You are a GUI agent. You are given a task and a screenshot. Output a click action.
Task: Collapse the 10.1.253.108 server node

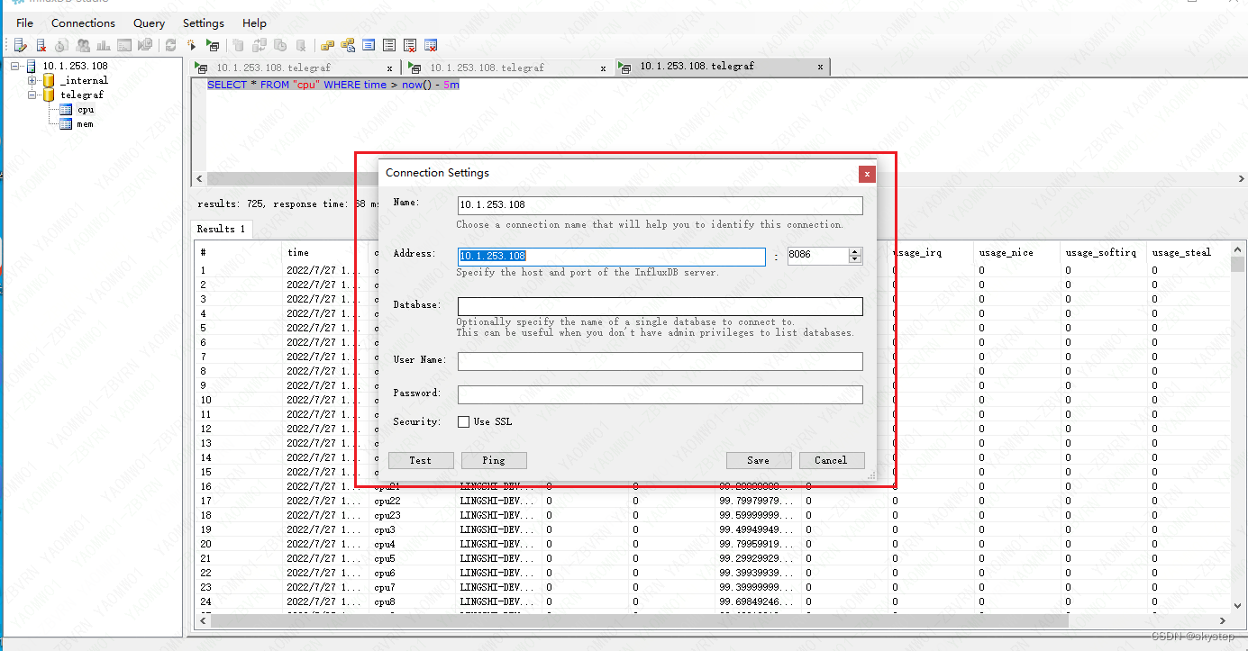[x=16, y=67]
